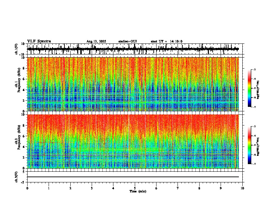Click time axis tick label "8"
The image size is (273, 211).
199,188
